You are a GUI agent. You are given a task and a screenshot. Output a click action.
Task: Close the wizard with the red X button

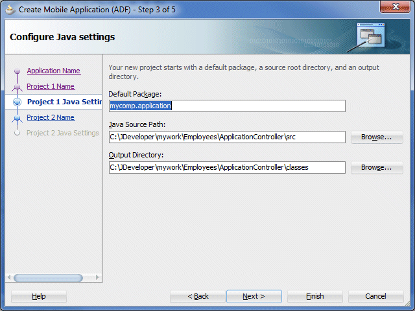[395, 6]
